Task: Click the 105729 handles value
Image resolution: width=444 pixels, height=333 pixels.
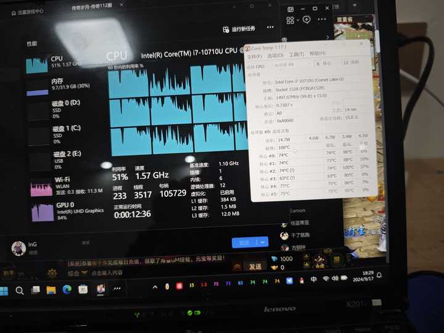Action: 173,194
